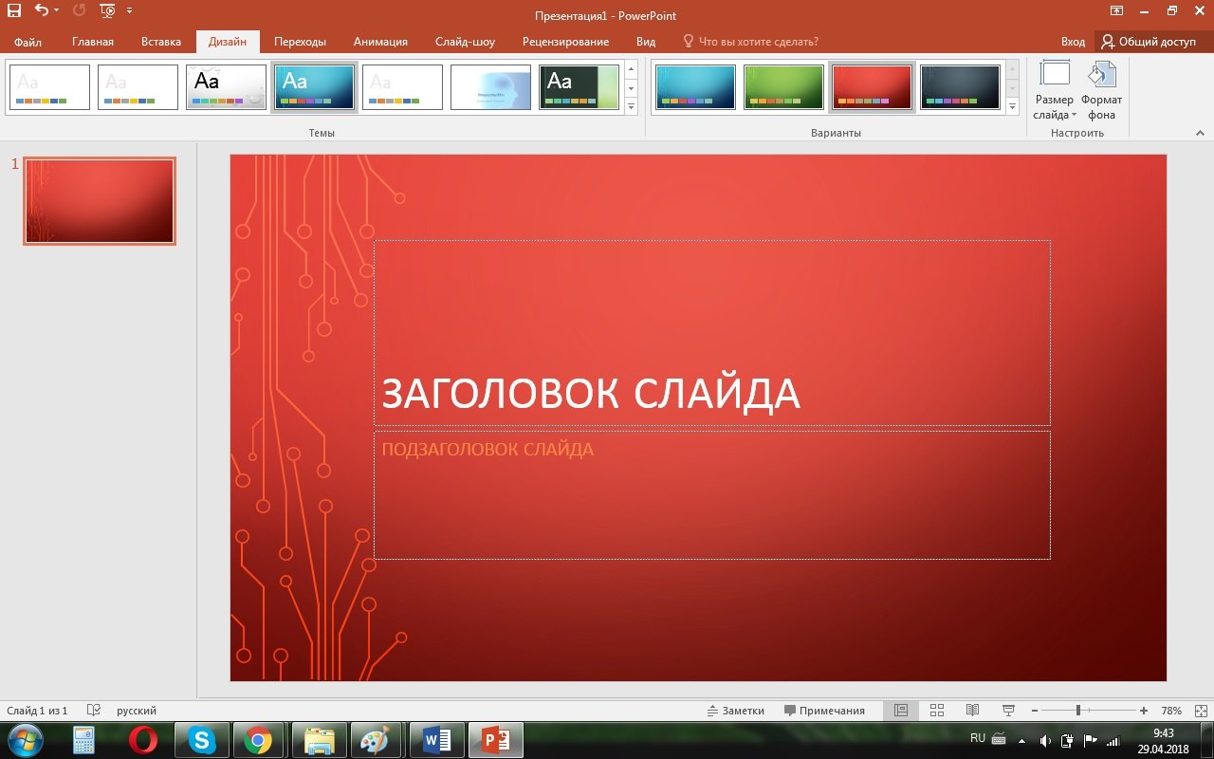Click the RU keyboard language indicator
This screenshot has height=759, width=1214.
pos(978,737)
